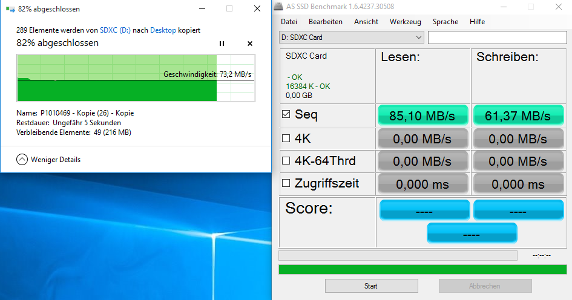Enable the 4K benchmark checkbox

pyautogui.click(x=286, y=138)
